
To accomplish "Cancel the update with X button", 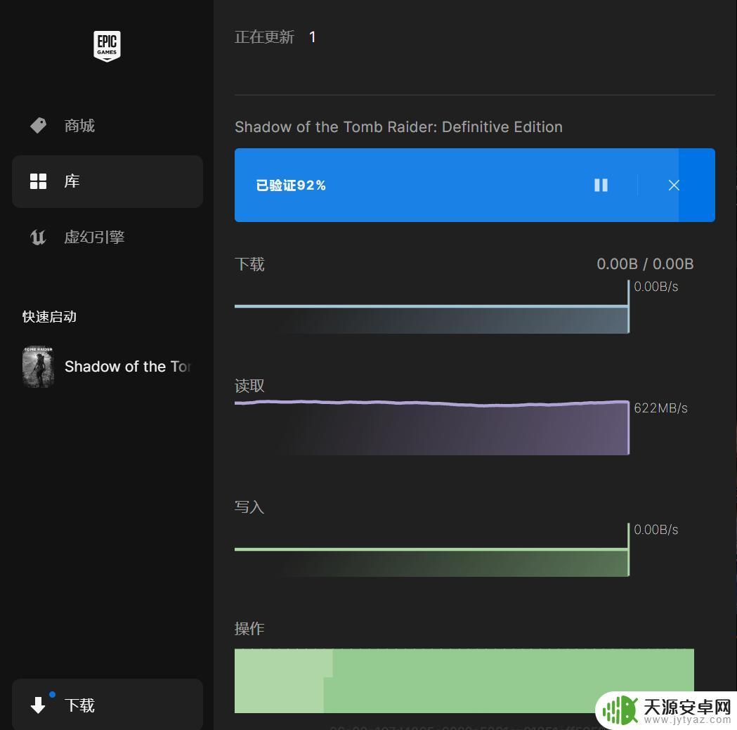I will click(x=674, y=185).
